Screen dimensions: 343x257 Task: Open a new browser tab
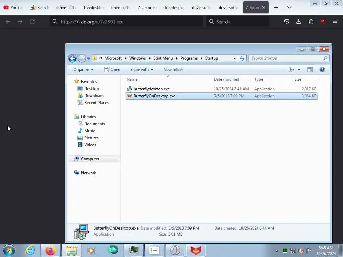coord(276,8)
